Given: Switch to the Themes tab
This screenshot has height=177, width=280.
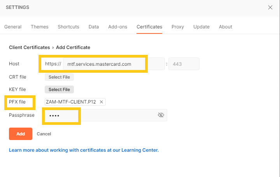Looking at the screenshot, I should 39,27.
